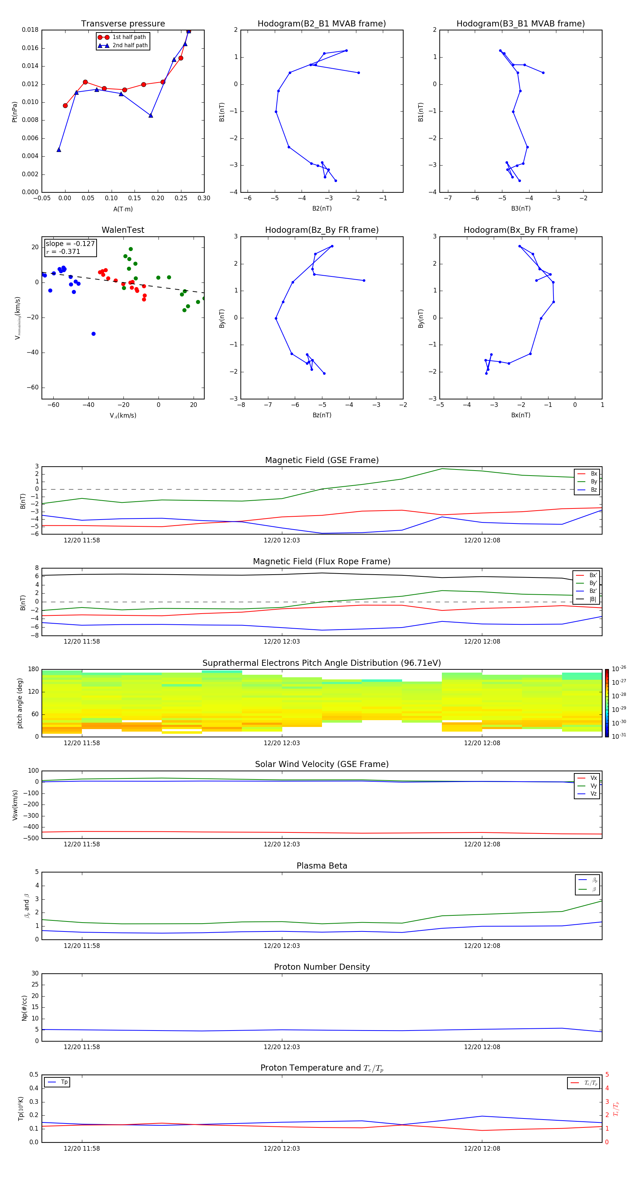Click the lowest blue triangle in Transverse pressure
The height and width of the screenshot is (1180, 644).
[59, 150]
